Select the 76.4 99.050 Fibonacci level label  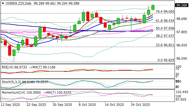coord(165,12)
